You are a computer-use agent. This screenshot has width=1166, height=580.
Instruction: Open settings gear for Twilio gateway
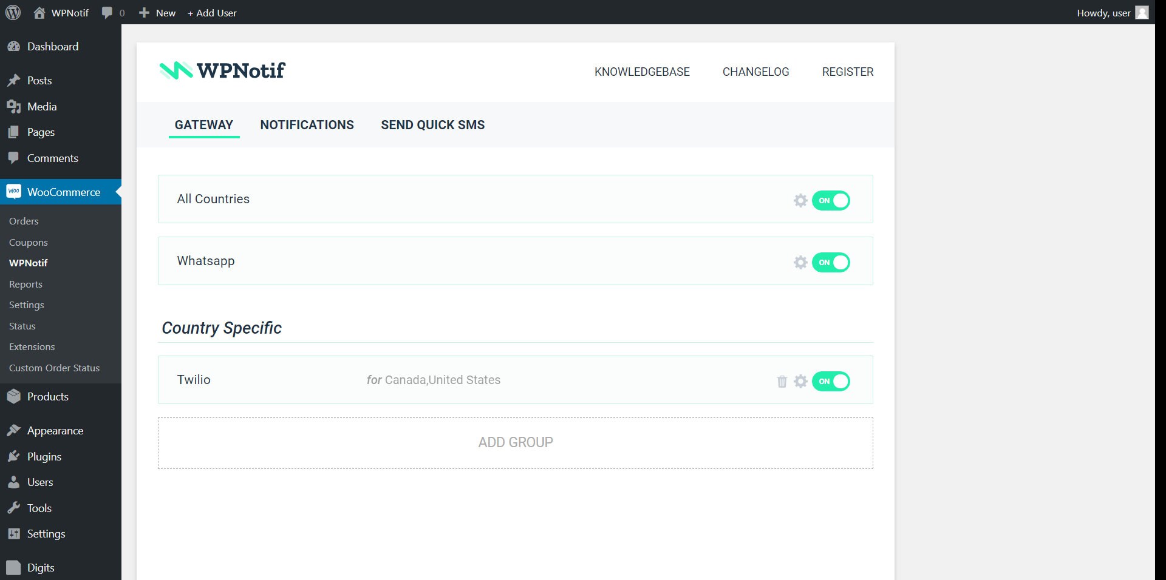(800, 382)
